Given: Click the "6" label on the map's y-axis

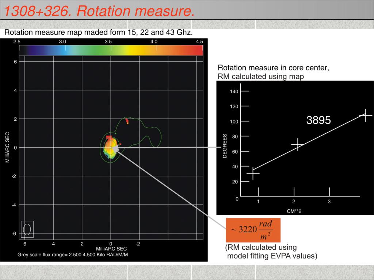Looking at the screenshot, I should coord(15,62).
